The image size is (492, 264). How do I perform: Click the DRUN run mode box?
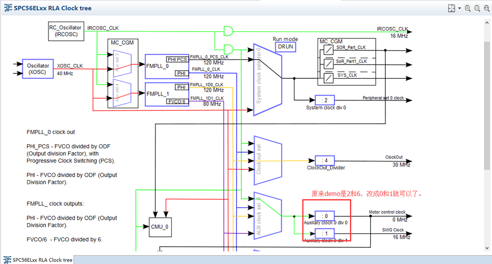[x=286, y=47]
